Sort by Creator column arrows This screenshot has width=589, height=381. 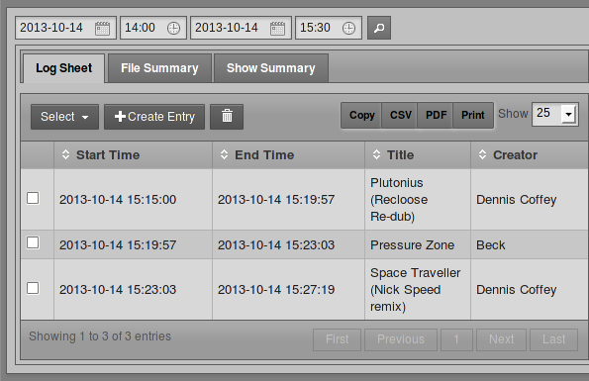click(x=482, y=154)
